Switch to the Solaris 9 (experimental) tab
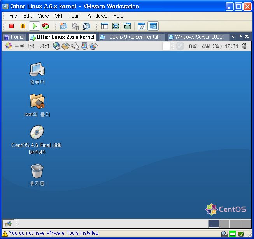This screenshot has height=239, width=254. pos(131,37)
